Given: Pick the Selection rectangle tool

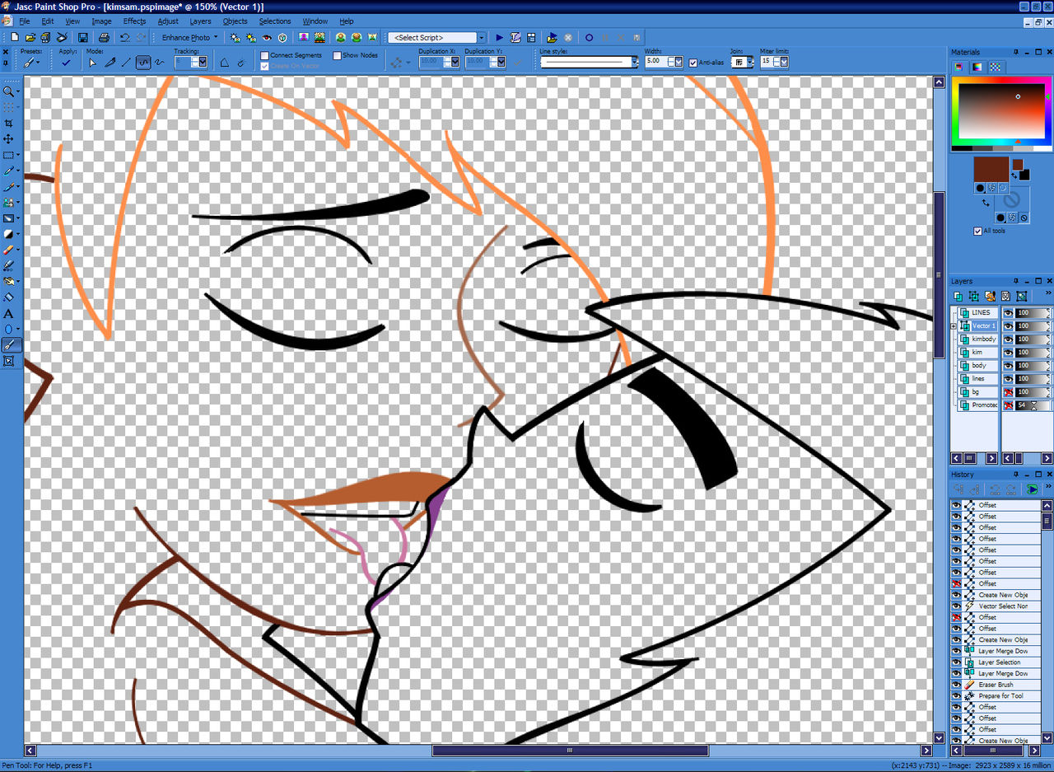Looking at the screenshot, I should point(9,155).
